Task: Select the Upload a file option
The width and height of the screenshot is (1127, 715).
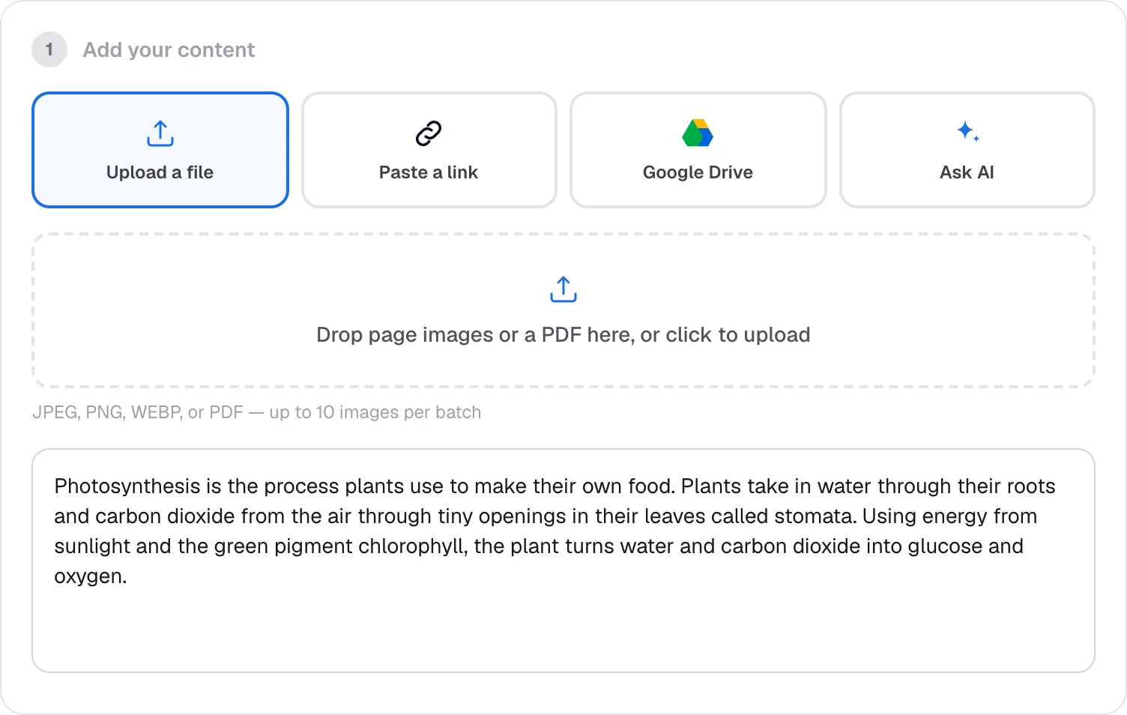Action: [x=160, y=150]
